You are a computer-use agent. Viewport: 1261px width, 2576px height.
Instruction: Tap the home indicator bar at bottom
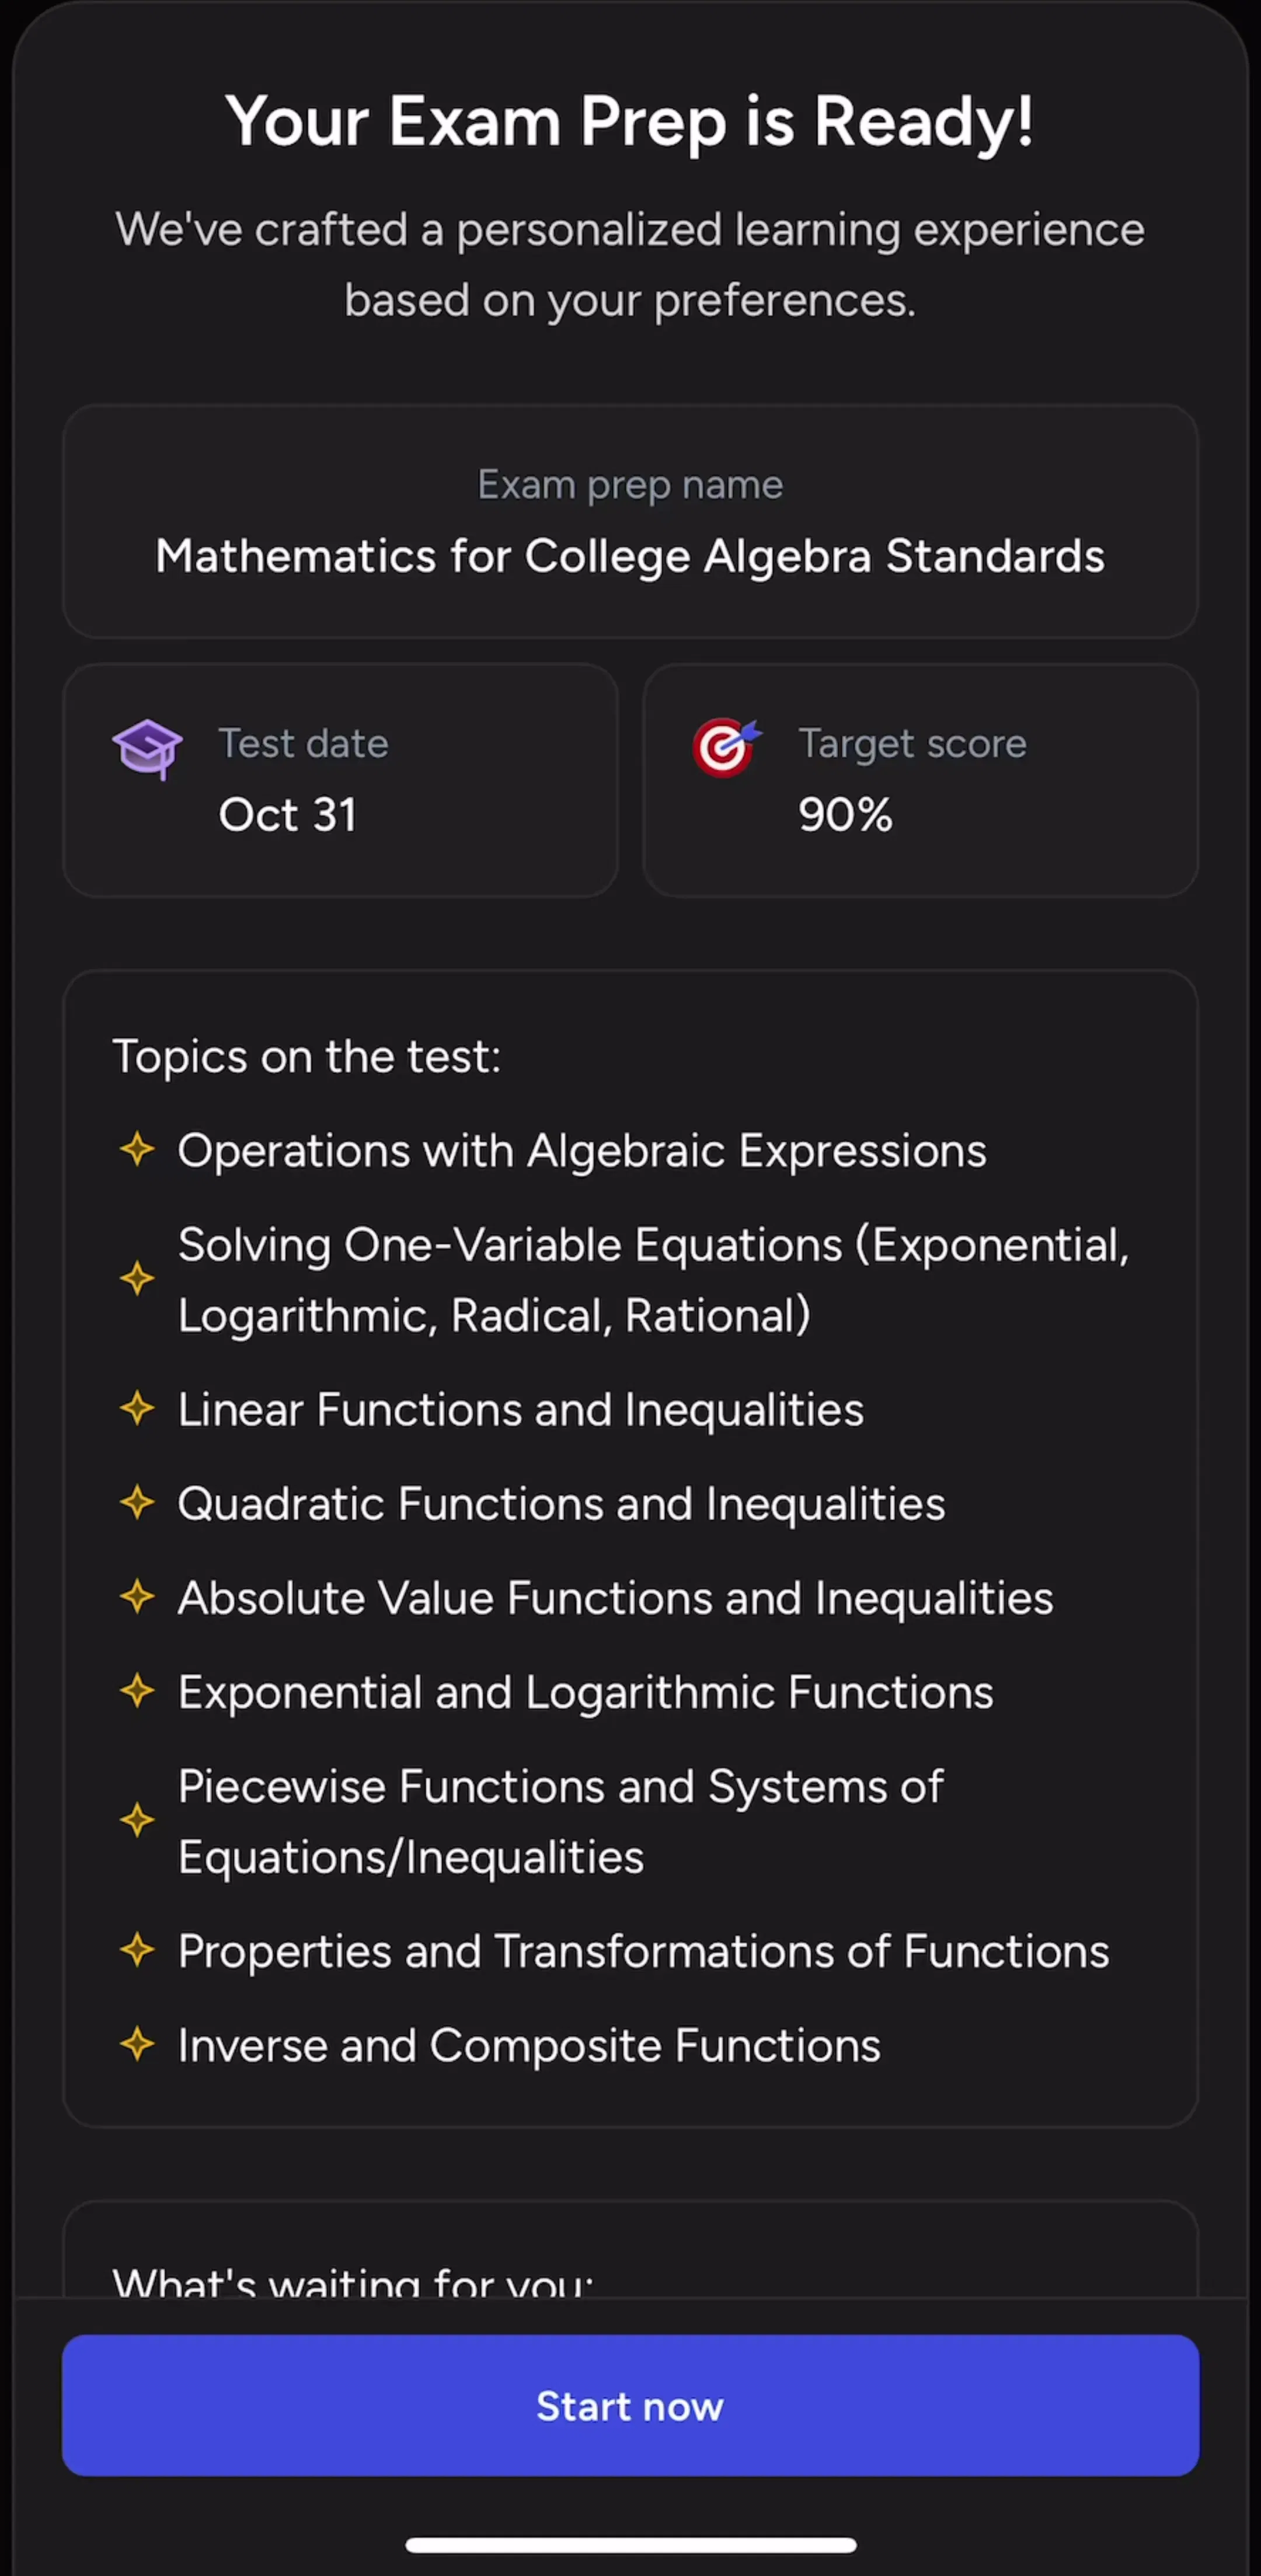630,2545
